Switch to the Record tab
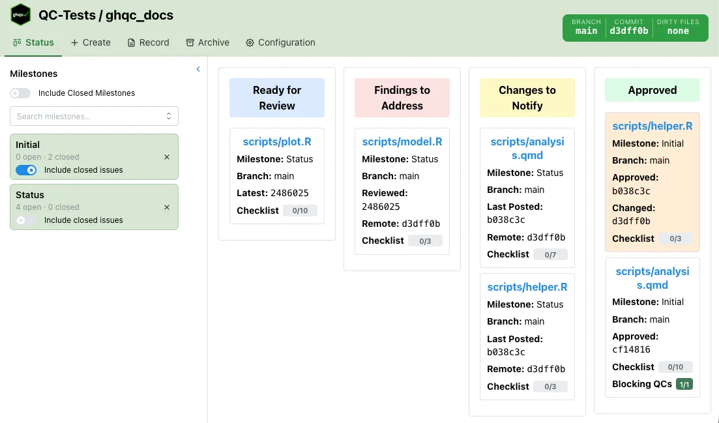This screenshot has width=719, height=423. tap(147, 42)
